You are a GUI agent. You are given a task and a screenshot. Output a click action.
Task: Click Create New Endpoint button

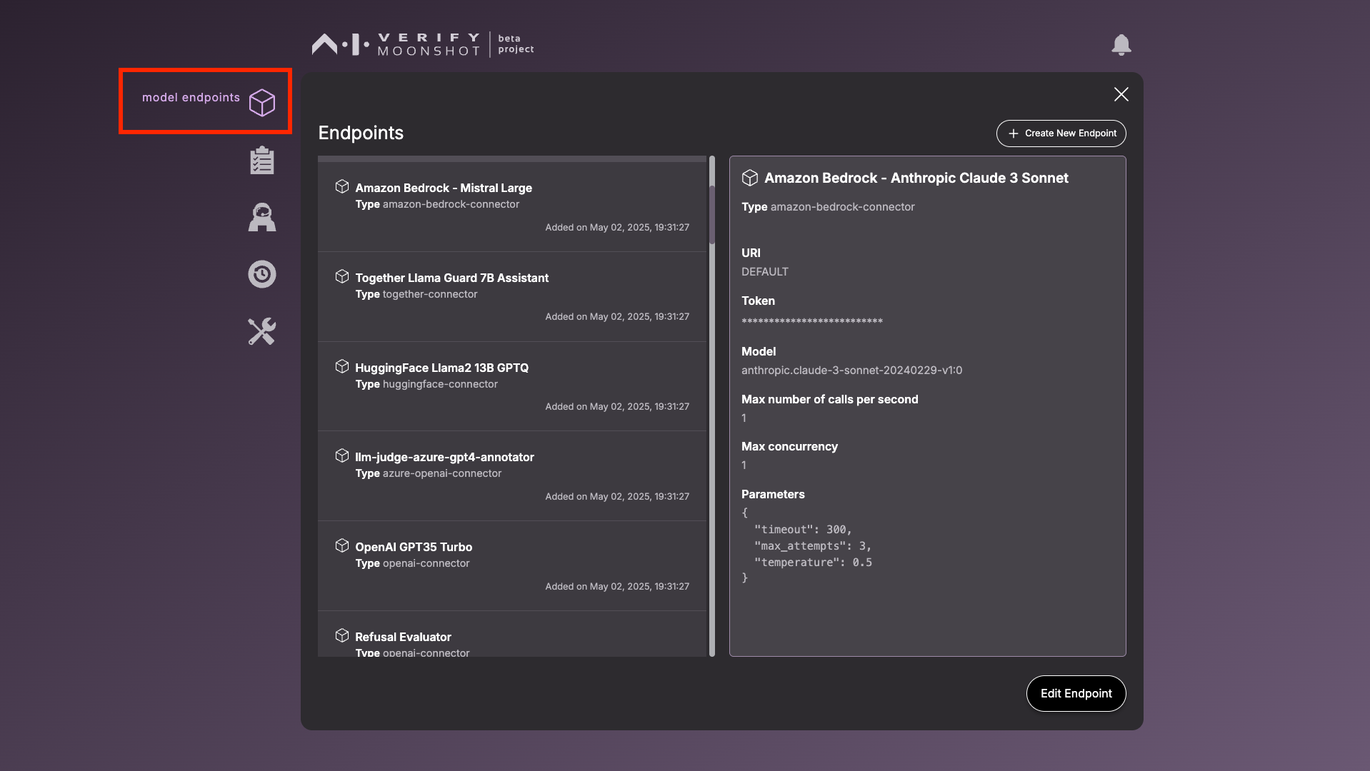[1061, 133]
